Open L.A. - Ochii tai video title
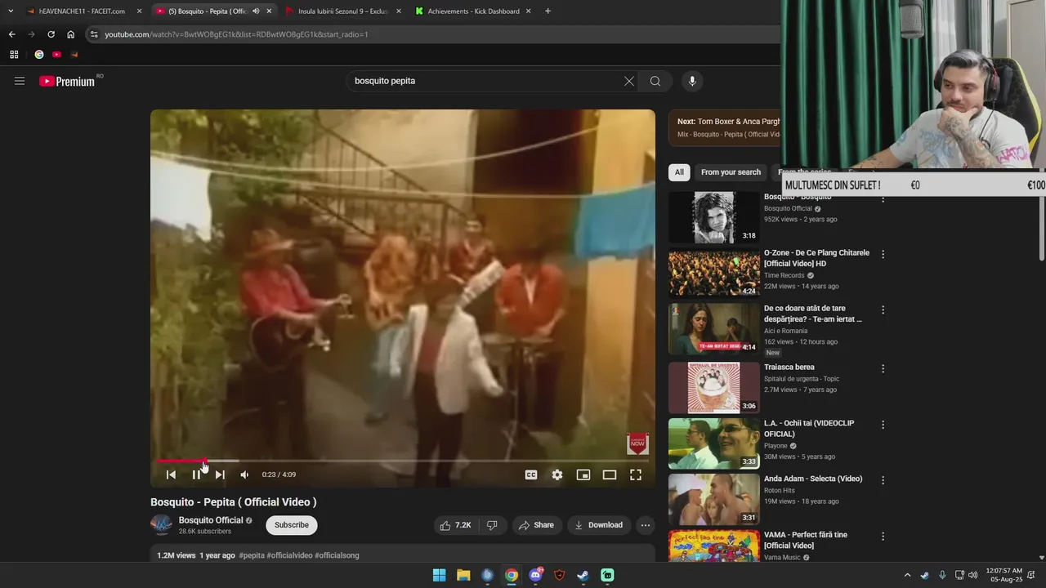This screenshot has width=1046, height=588. (809, 428)
